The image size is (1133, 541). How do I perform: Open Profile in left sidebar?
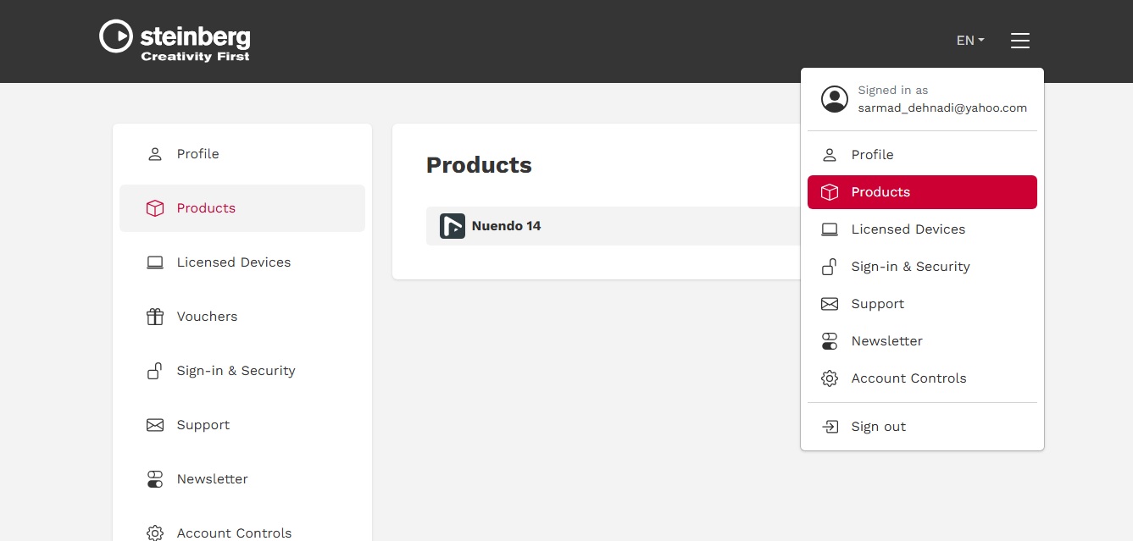[197, 154]
